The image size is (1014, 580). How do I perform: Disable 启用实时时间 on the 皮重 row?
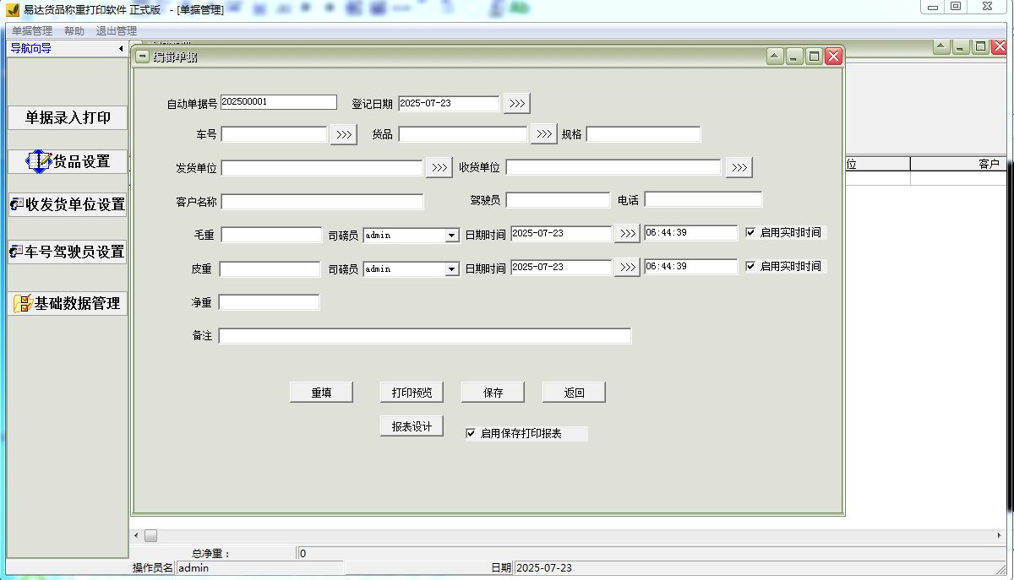click(751, 266)
